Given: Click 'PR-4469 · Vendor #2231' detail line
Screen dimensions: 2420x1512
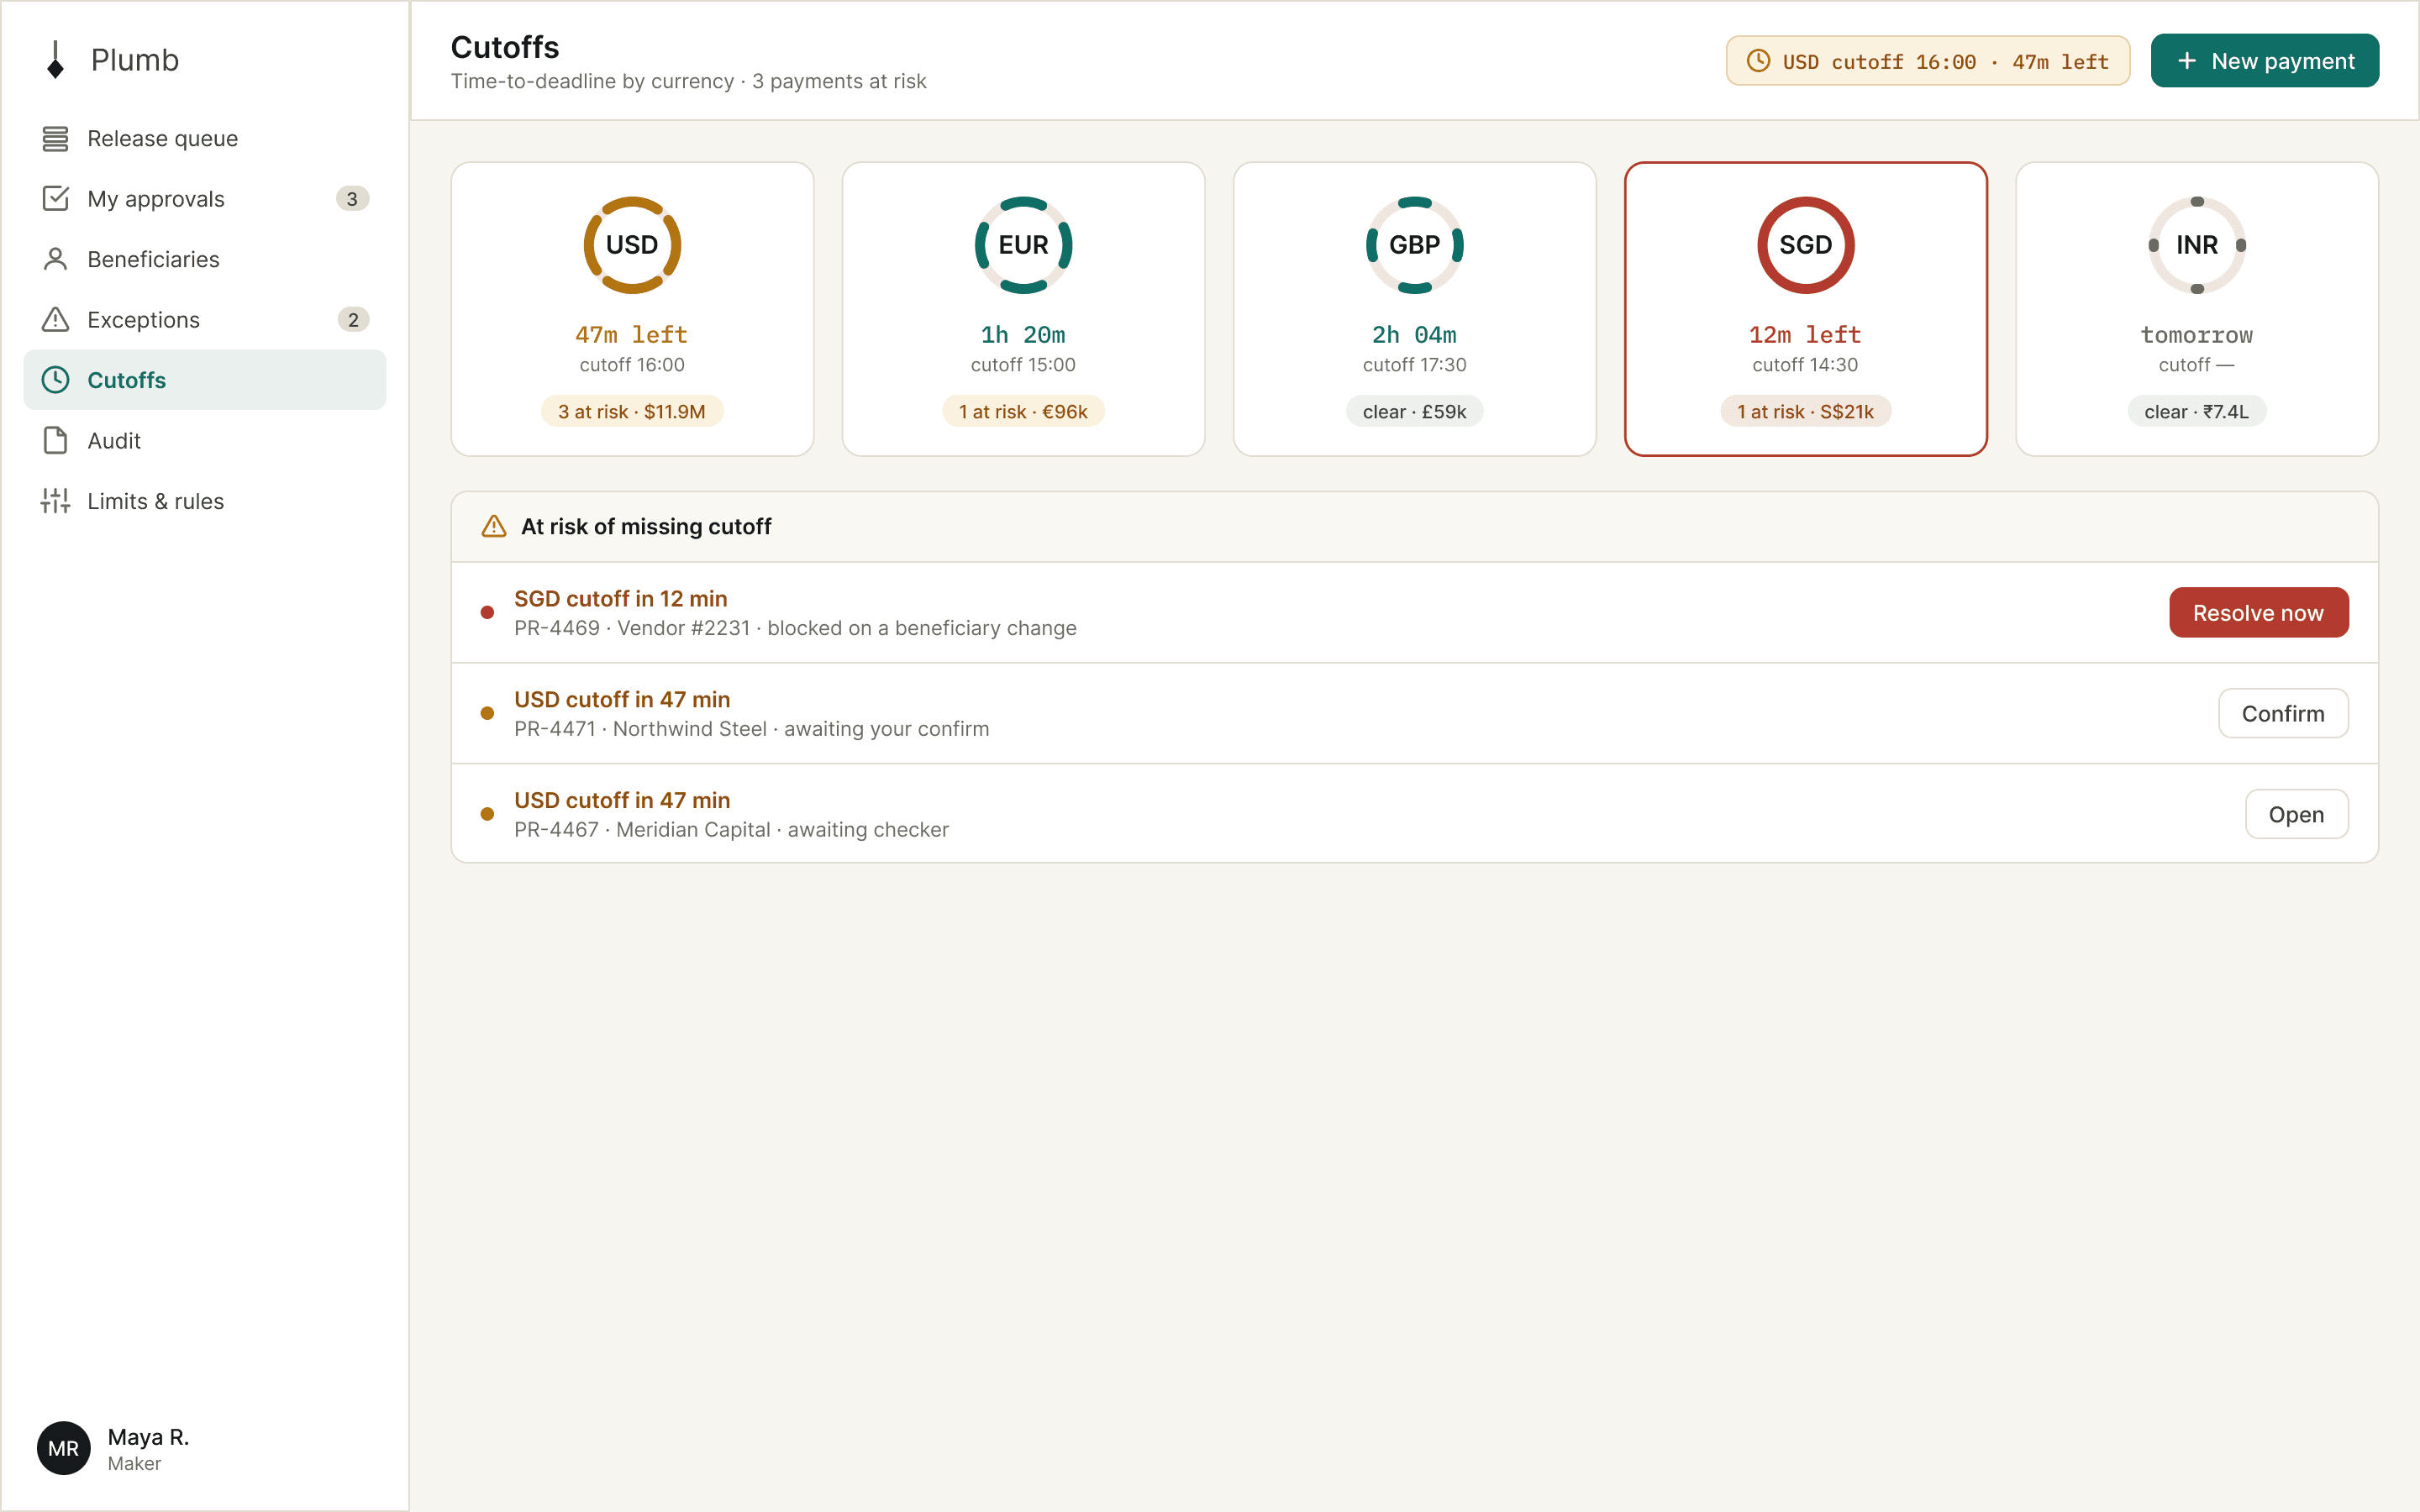Looking at the screenshot, I should point(796,628).
